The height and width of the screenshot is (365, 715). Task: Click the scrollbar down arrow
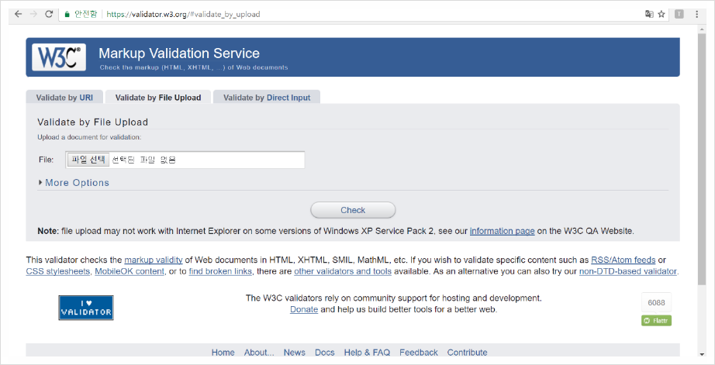(702, 354)
